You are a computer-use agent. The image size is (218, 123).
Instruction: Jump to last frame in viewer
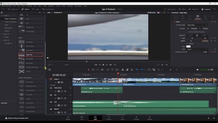point(110,65)
